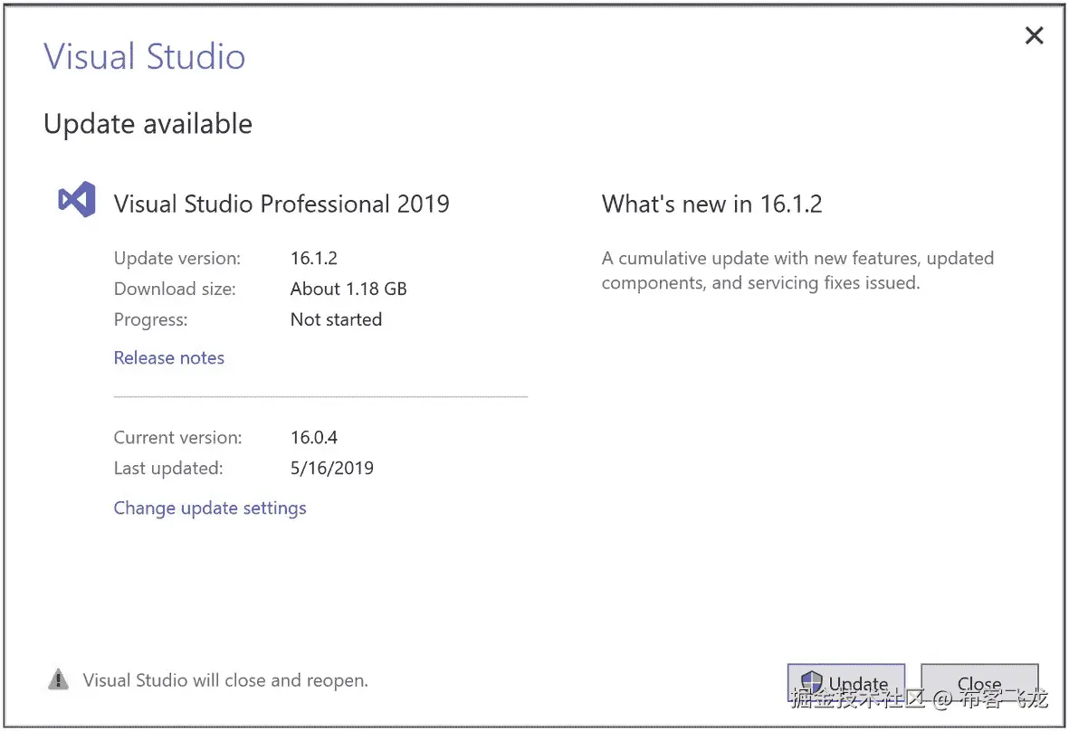Viewport: 1069px width, 731px height.
Task: Select the last updated date 5/16/2019
Action: [x=332, y=468]
